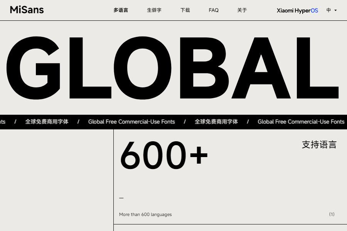Click the MiSans logo
The height and width of the screenshot is (231, 347).
27,10
